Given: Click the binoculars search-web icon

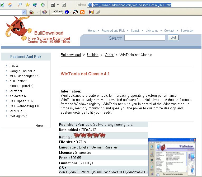Looking at the screenshot, I should tap(32, 12).
